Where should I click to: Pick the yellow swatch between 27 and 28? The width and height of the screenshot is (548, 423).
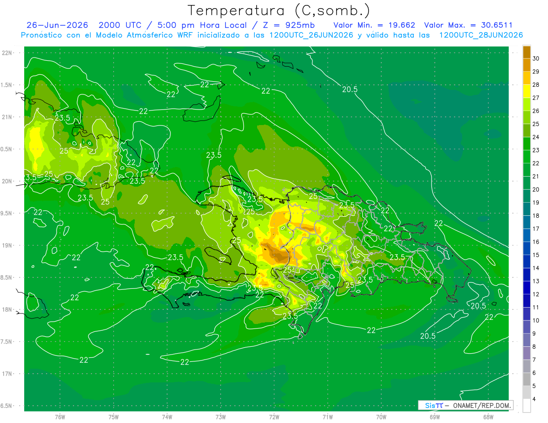[527, 91]
